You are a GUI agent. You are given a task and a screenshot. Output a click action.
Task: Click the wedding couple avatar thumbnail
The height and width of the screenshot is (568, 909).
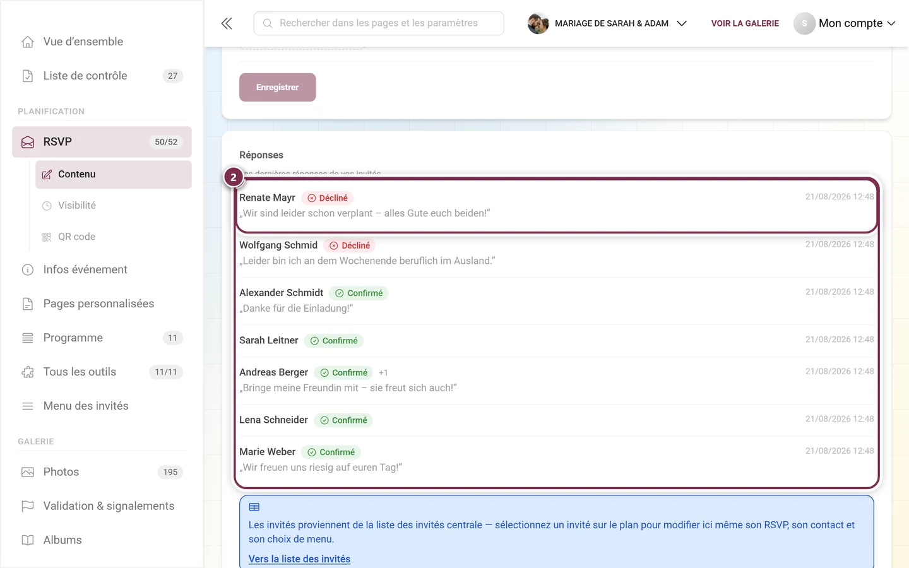tap(538, 23)
